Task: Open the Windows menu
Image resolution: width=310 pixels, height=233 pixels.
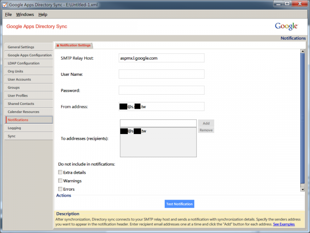Action: pyautogui.click(x=25, y=15)
